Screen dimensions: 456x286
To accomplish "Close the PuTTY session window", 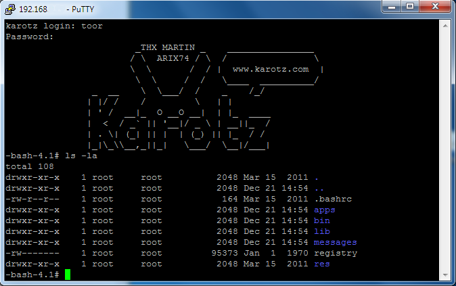I will point(435,6).
